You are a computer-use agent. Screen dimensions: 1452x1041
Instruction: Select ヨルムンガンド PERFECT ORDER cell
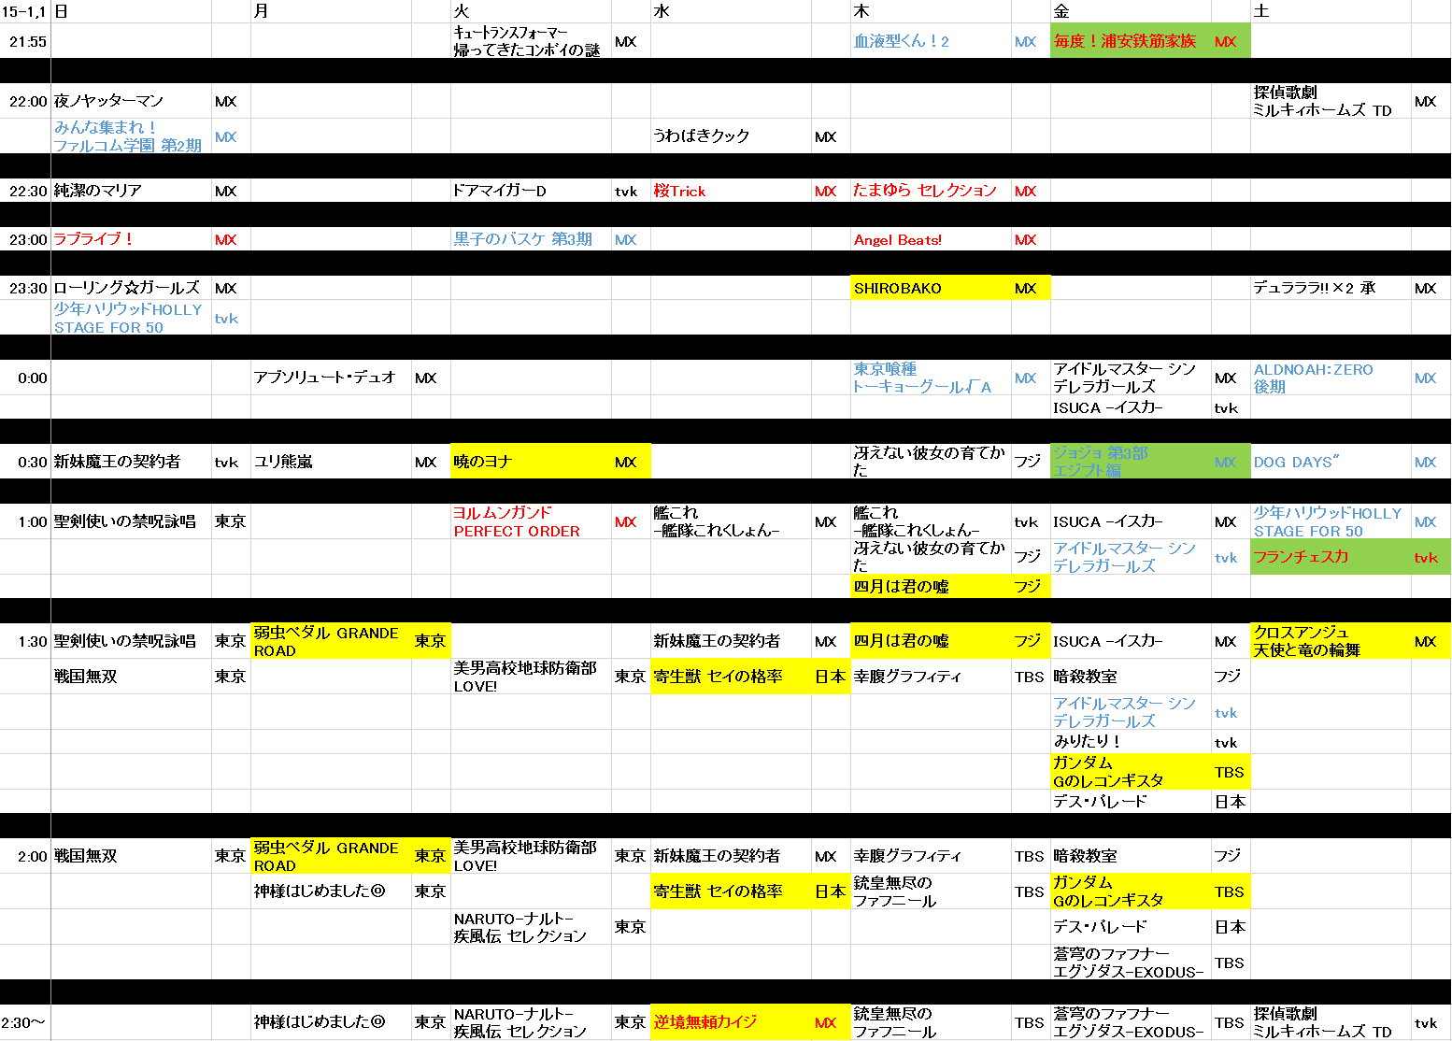coord(531,521)
